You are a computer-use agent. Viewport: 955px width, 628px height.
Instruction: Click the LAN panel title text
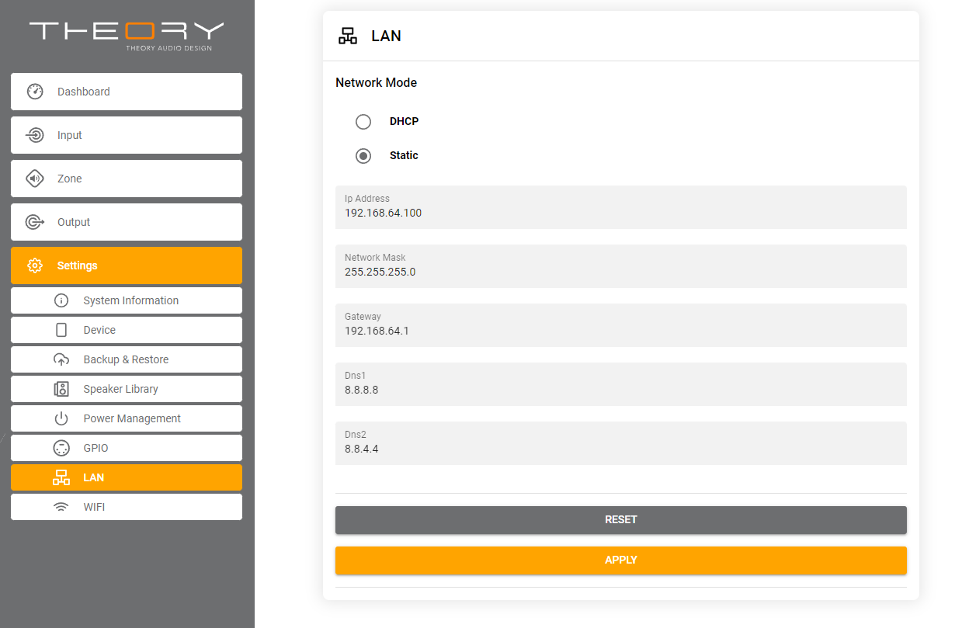point(386,36)
